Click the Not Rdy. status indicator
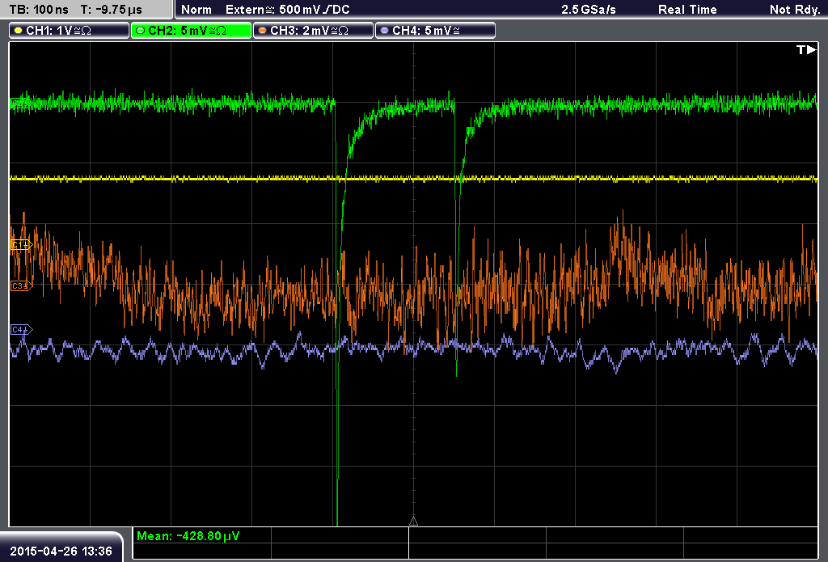The width and height of the screenshot is (828, 562). pos(794,10)
